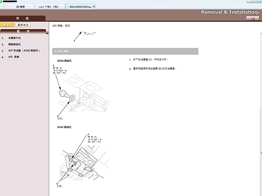The height and width of the screenshot is (196, 262).
Task: Click the '49 N·m' torque label on K24Z diagram
Action: 92,137
